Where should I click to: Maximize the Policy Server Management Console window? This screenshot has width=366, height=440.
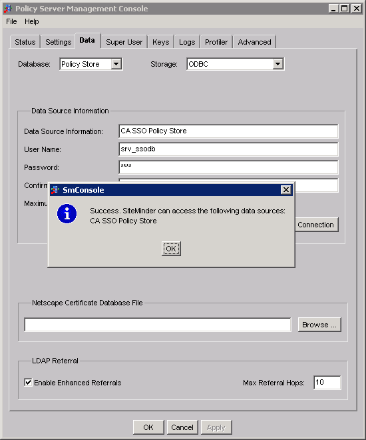click(x=344, y=9)
